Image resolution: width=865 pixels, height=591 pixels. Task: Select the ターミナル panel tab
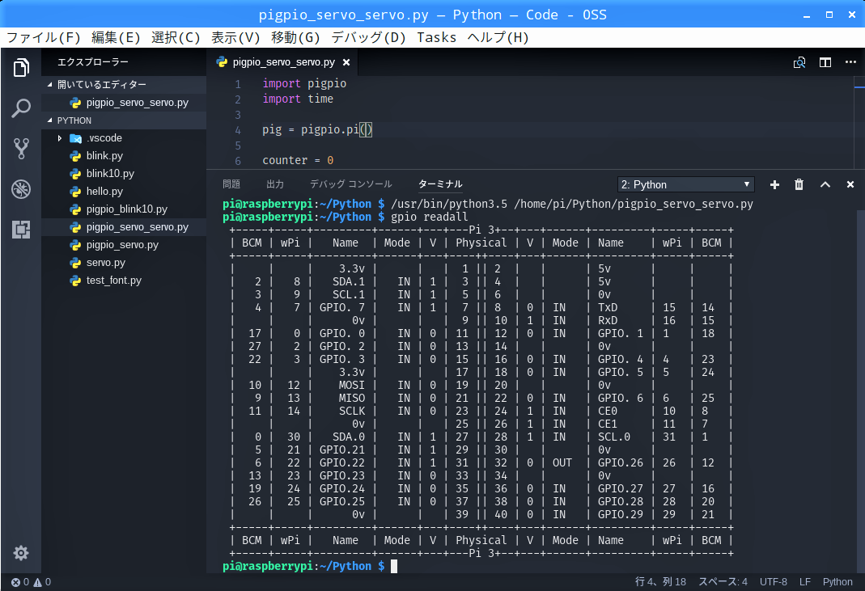click(440, 184)
